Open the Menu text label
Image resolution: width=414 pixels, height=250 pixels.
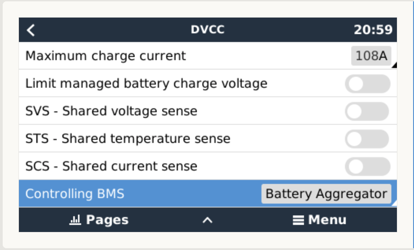(327, 220)
